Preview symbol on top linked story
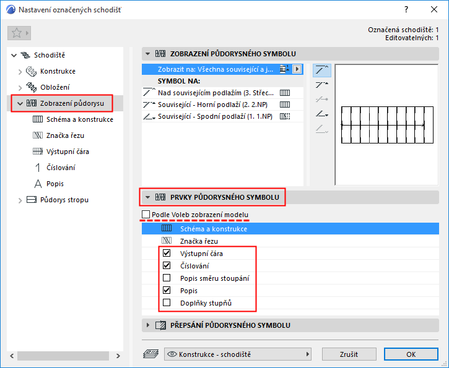449x368 pixels. coord(322,85)
